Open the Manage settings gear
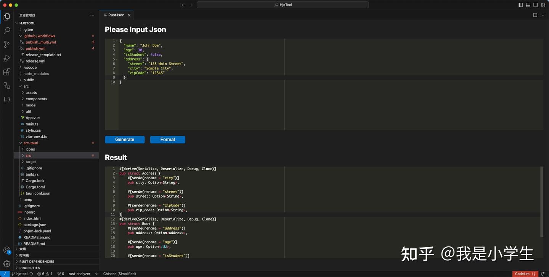The width and height of the screenshot is (549, 277). [x=7, y=264]
